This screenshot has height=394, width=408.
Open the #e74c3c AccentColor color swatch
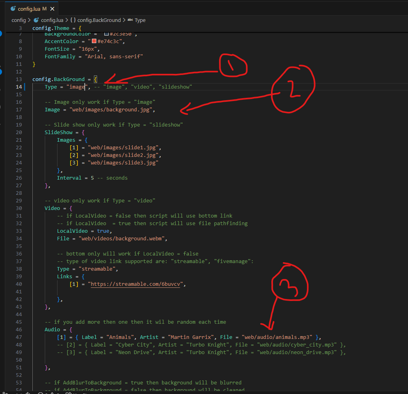94,41
